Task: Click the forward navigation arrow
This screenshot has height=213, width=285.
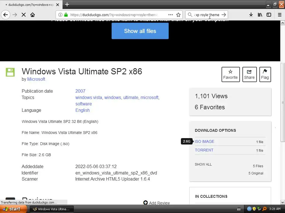Action: (x=15, y=15)
